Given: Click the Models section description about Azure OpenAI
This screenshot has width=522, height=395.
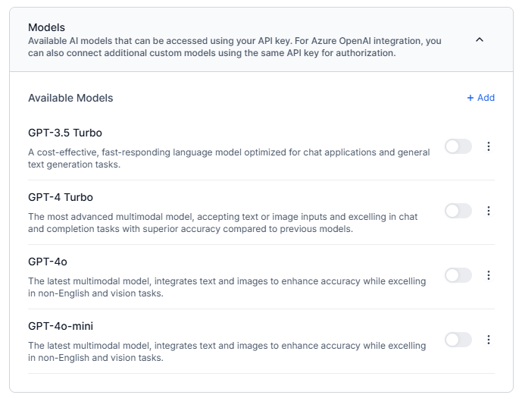Looking at the screenshot, I should click(235, 47).
